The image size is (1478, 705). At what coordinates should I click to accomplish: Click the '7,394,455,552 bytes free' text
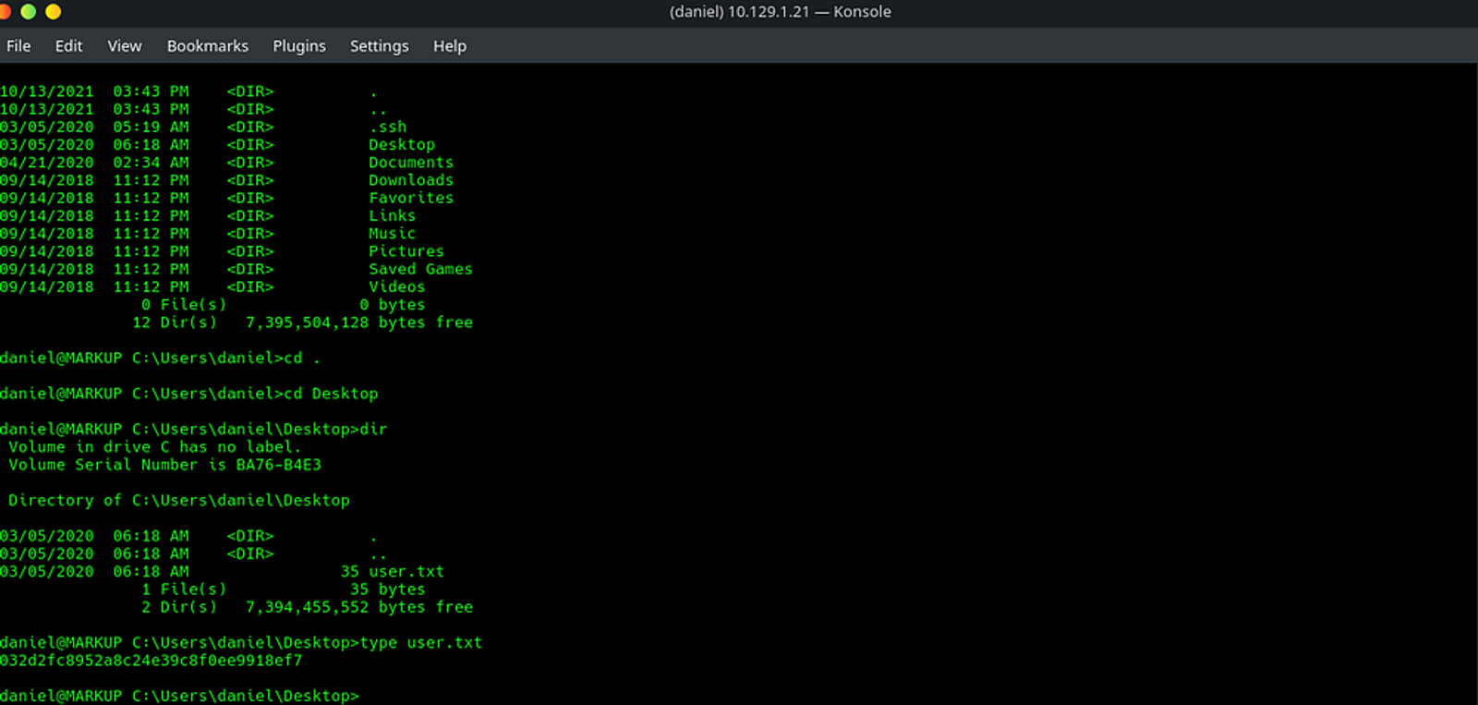[359, 607]
